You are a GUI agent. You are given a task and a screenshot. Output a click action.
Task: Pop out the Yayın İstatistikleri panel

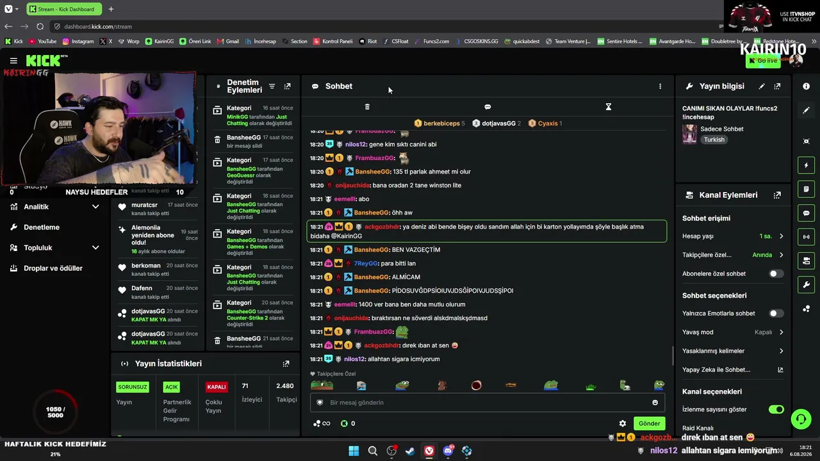(x=286, y=364)
